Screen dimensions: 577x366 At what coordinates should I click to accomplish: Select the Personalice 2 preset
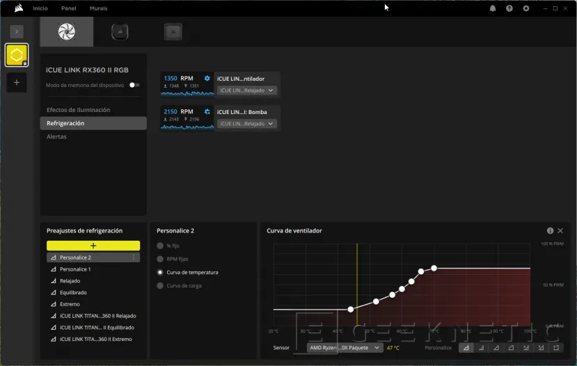(x=93, y=257)
